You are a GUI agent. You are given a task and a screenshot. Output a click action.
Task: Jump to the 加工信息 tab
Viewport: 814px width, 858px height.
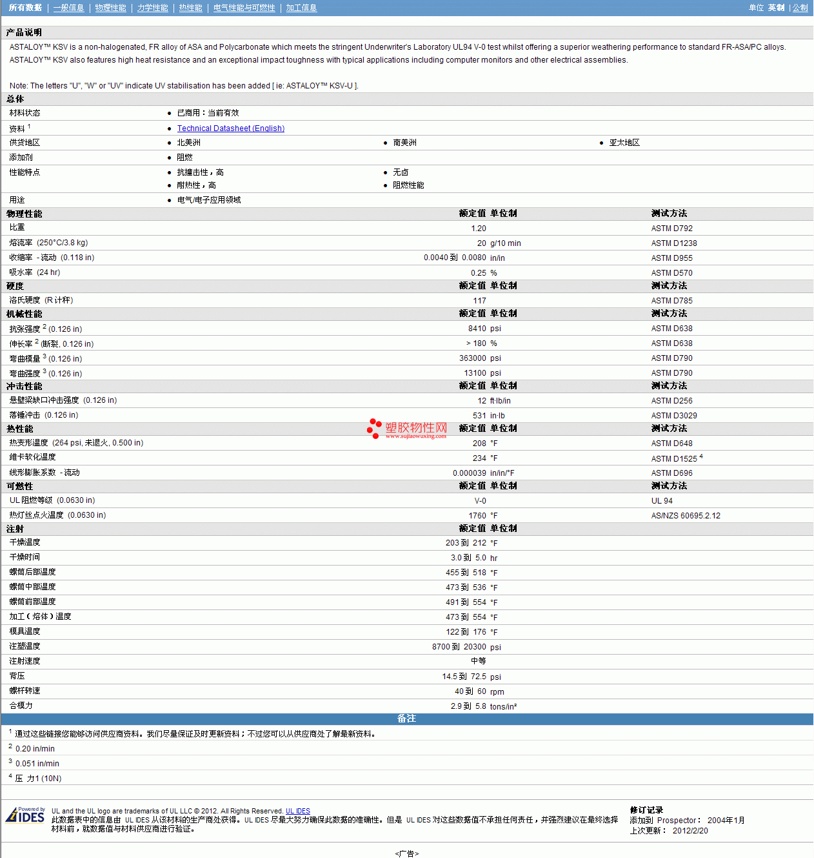point(302,8)
